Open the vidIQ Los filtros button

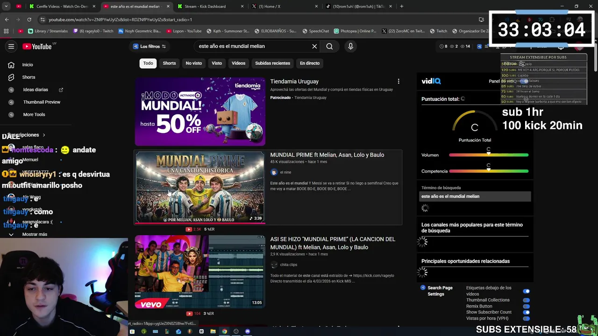(149, 46)
